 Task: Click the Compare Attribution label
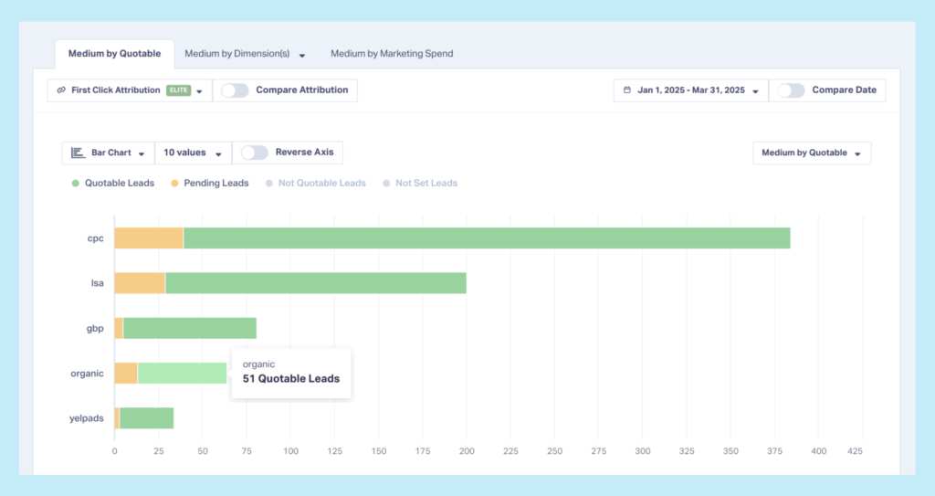point(301,90)
